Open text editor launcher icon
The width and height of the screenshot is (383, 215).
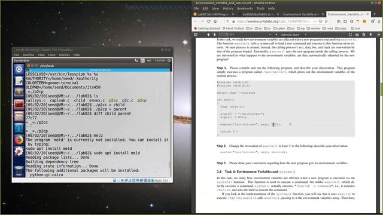[x=19, y=81]
